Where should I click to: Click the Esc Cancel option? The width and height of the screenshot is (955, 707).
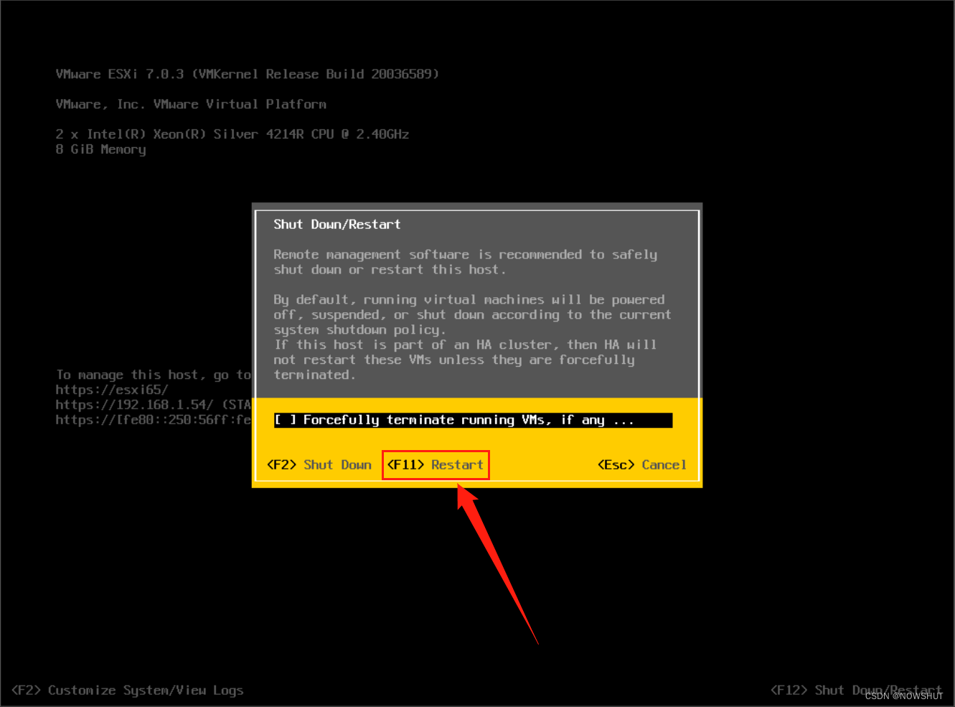pyautogui.click(x=642, y=464)
